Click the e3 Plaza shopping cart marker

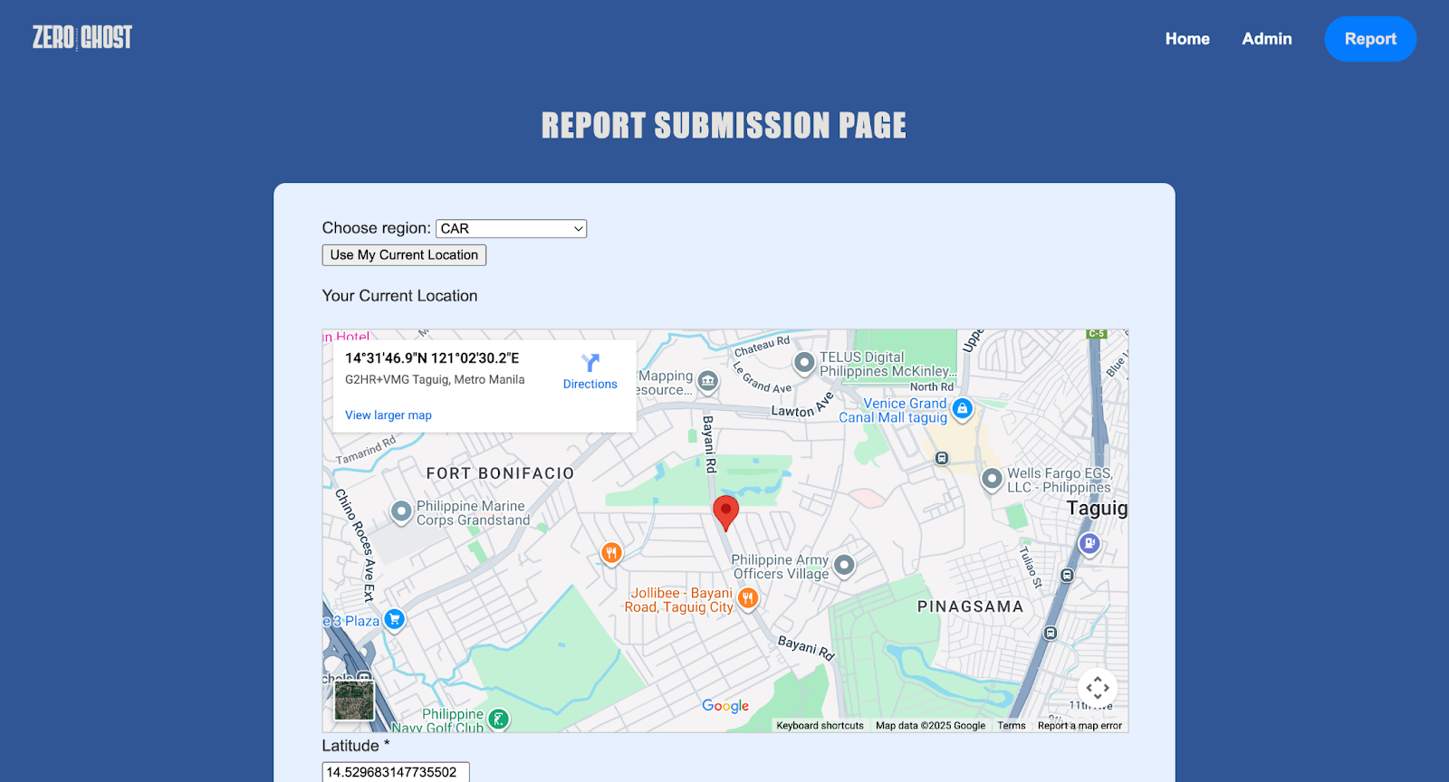(x=394, y=620)
